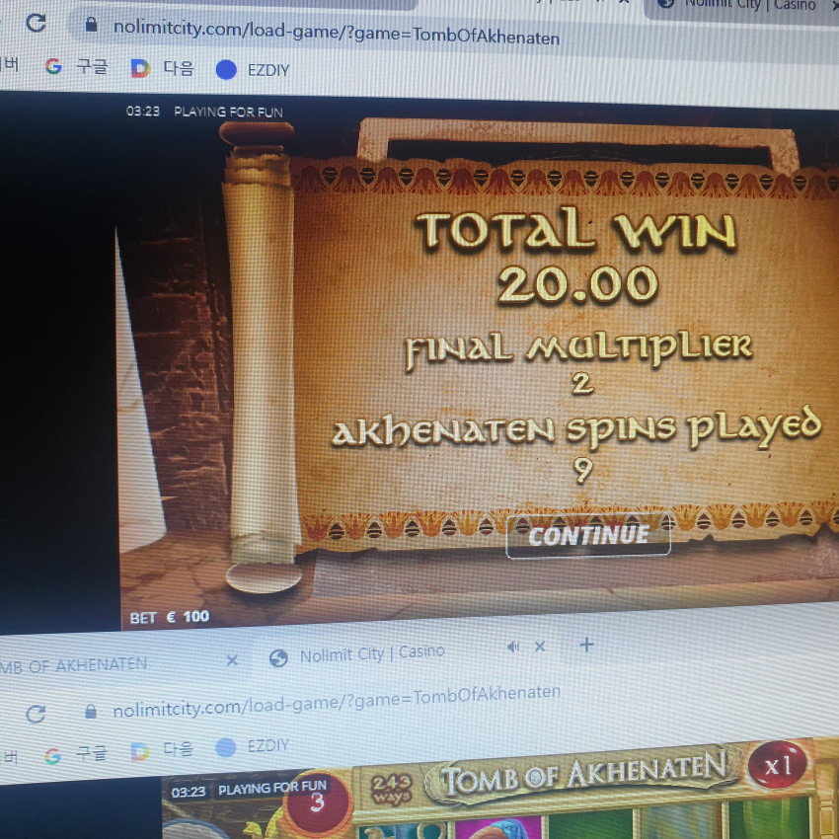Viewport: 839px width, 839px height.
Task: Reload the page in the lower browser window
Action: pyautogui.click(x=36, y=714)
